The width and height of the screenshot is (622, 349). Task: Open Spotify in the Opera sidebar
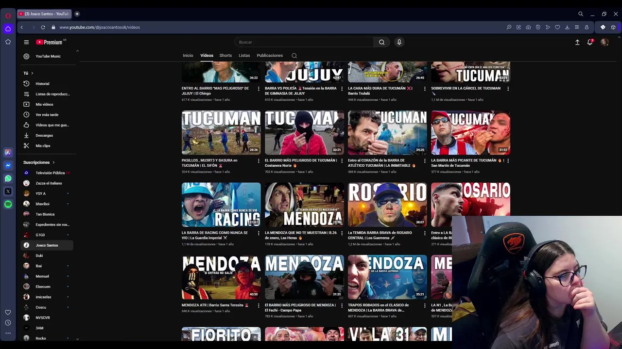(8, 205)
